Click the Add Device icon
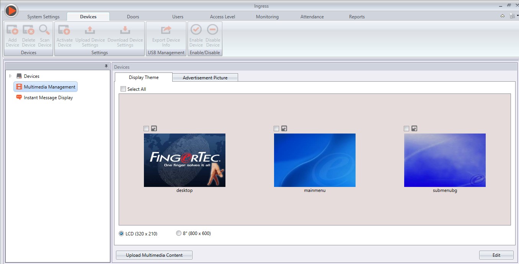 (12, 30)
